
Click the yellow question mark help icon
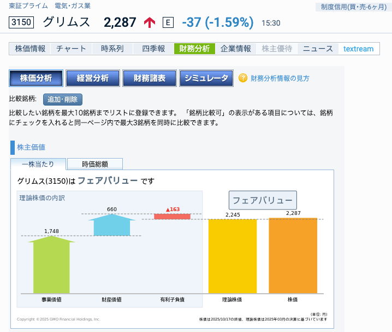(x=243, y=78)
